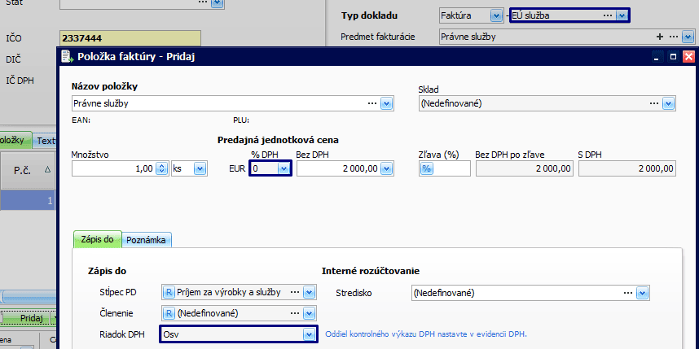The image size is (699, 349).
Task: Expand the % DPH rate dropdown
Action: (284, 168)
